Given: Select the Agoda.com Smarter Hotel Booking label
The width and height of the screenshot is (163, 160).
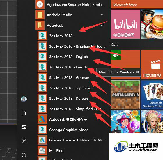Looking at the screenshot, I should pos(76,5).
